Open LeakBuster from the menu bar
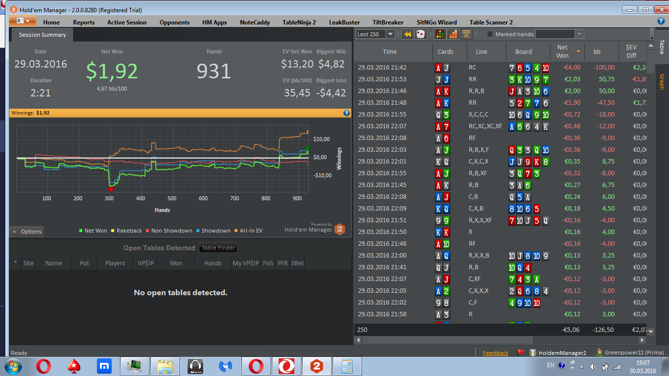 coord(344,22)
